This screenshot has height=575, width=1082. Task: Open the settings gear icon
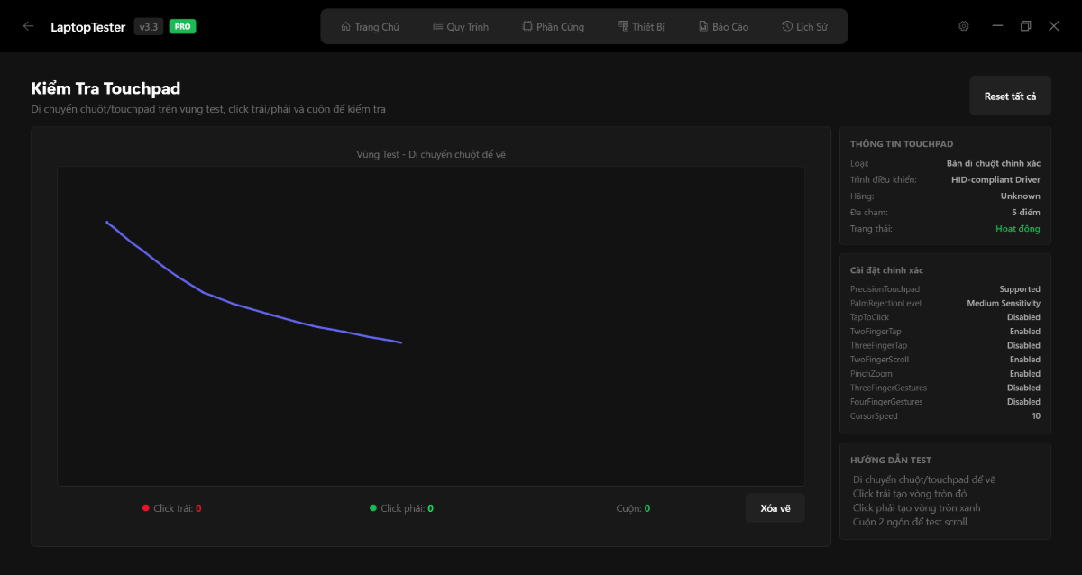click(x=963, y=26)
